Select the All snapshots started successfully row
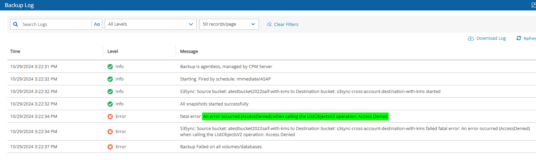 point(272,104)
